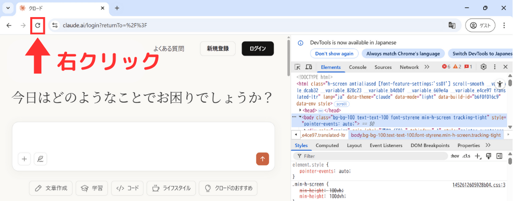Screen dimensions: 513x201
Task: Toggle the :hov element state panel
Action: (455, 156)
